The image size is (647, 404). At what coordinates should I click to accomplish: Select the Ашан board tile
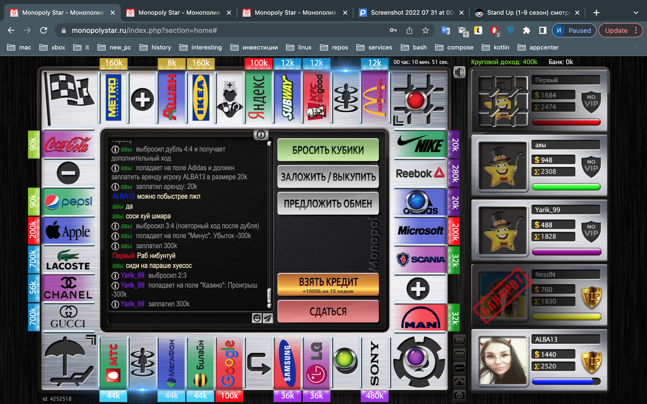tap(171, 97)
